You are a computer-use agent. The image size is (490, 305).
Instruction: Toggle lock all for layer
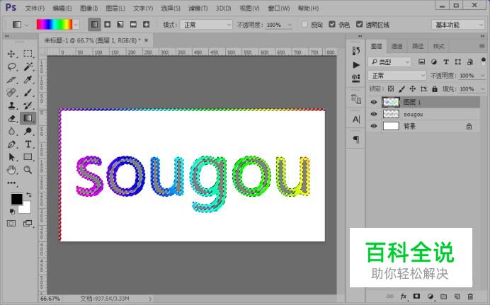click(x=435, y=89)
